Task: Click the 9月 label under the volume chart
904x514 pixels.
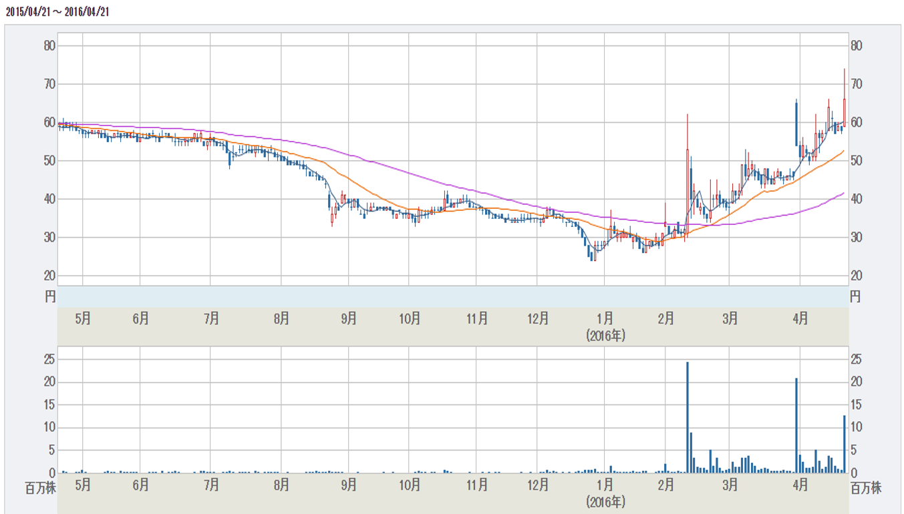Action: coord(349,485)
